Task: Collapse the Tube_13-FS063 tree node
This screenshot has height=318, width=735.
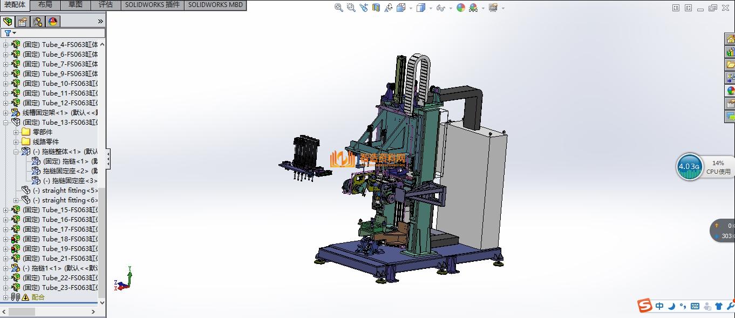Action: (x=5, y=123)
